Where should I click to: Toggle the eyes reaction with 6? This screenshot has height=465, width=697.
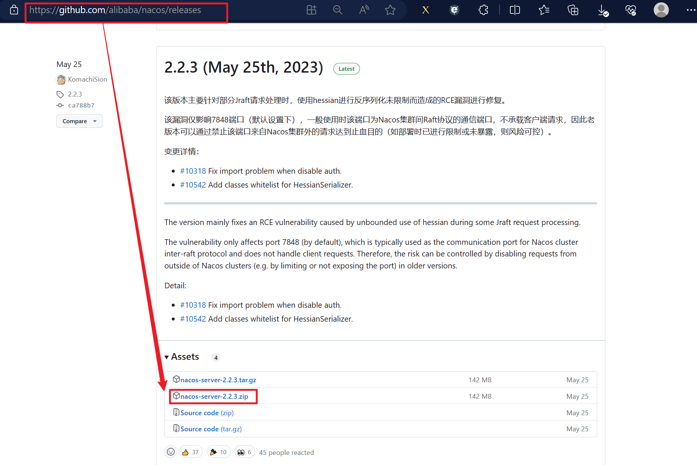click(245, 452)
